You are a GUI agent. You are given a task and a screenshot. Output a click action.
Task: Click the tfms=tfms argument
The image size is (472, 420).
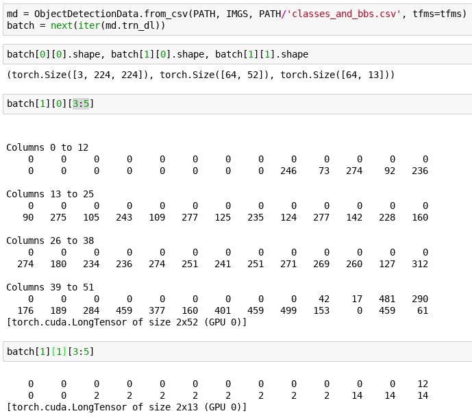(x=442, y=14)
